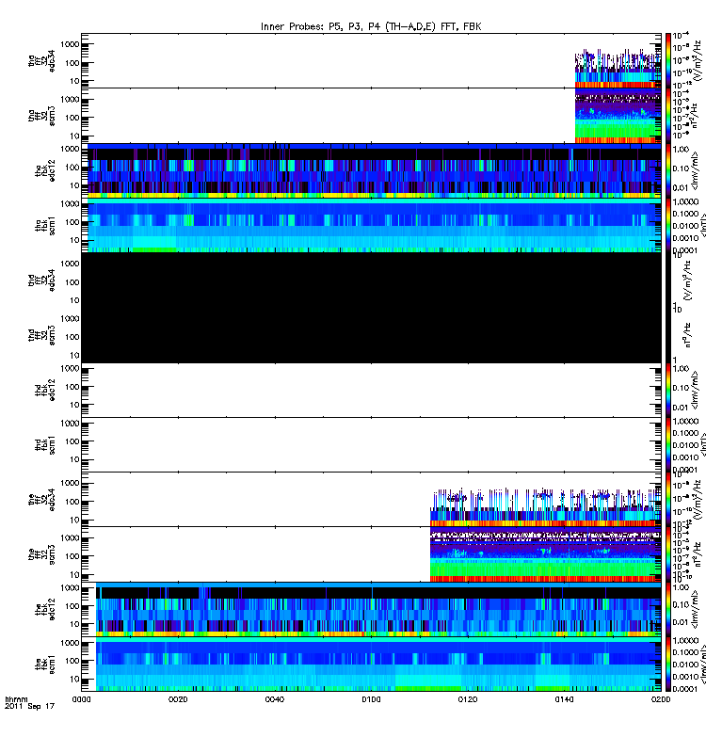Click the 'thd fbk edc12' panel label
The width and height of the screenshot is (706, 753).
coord(45,390)
